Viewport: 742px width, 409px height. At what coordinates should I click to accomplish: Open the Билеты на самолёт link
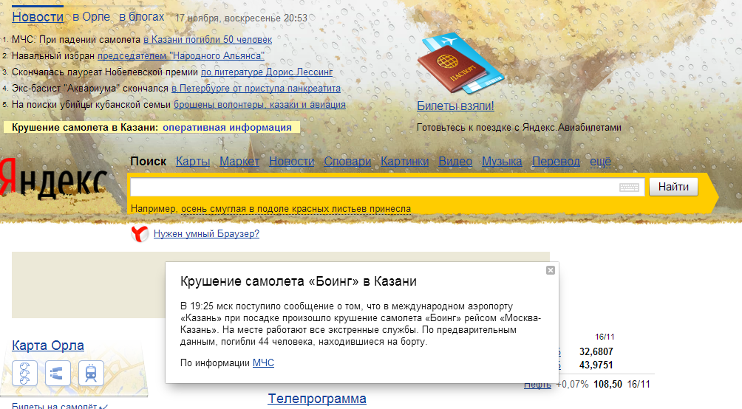click(x=55, y=406)
